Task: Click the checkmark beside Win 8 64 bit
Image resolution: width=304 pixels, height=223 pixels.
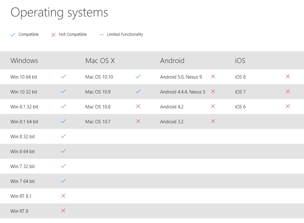Action: click(63, 151)
